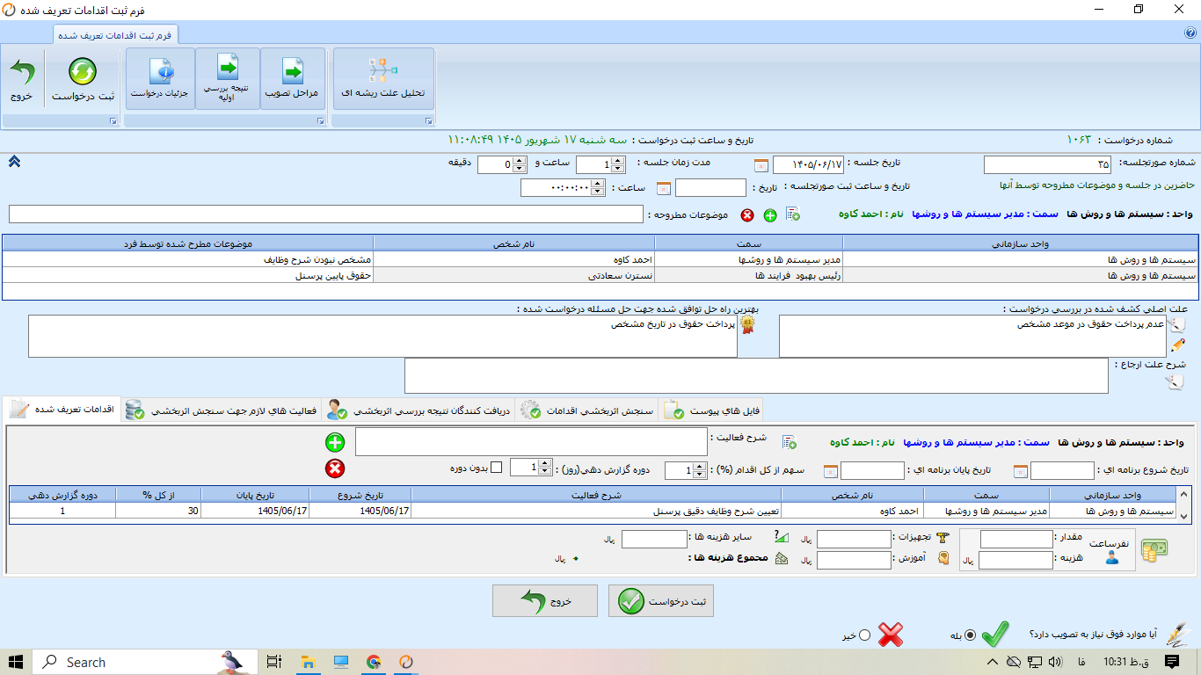
Task: Click the pencil edit icon beside the root cause box
Action: (x=1177, y=345)
